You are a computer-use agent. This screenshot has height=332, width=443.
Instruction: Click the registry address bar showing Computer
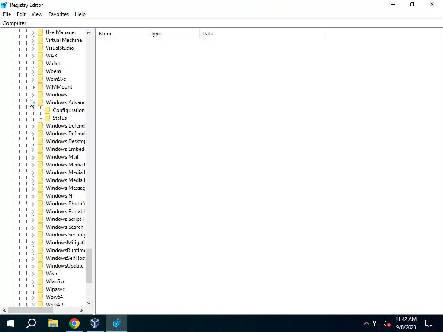click(221, 23)
